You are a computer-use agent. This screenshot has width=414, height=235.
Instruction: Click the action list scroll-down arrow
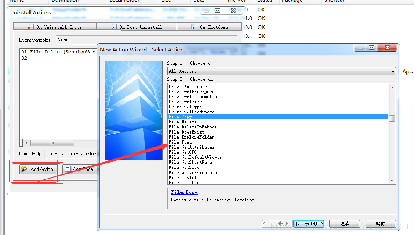tap(392, 181)
